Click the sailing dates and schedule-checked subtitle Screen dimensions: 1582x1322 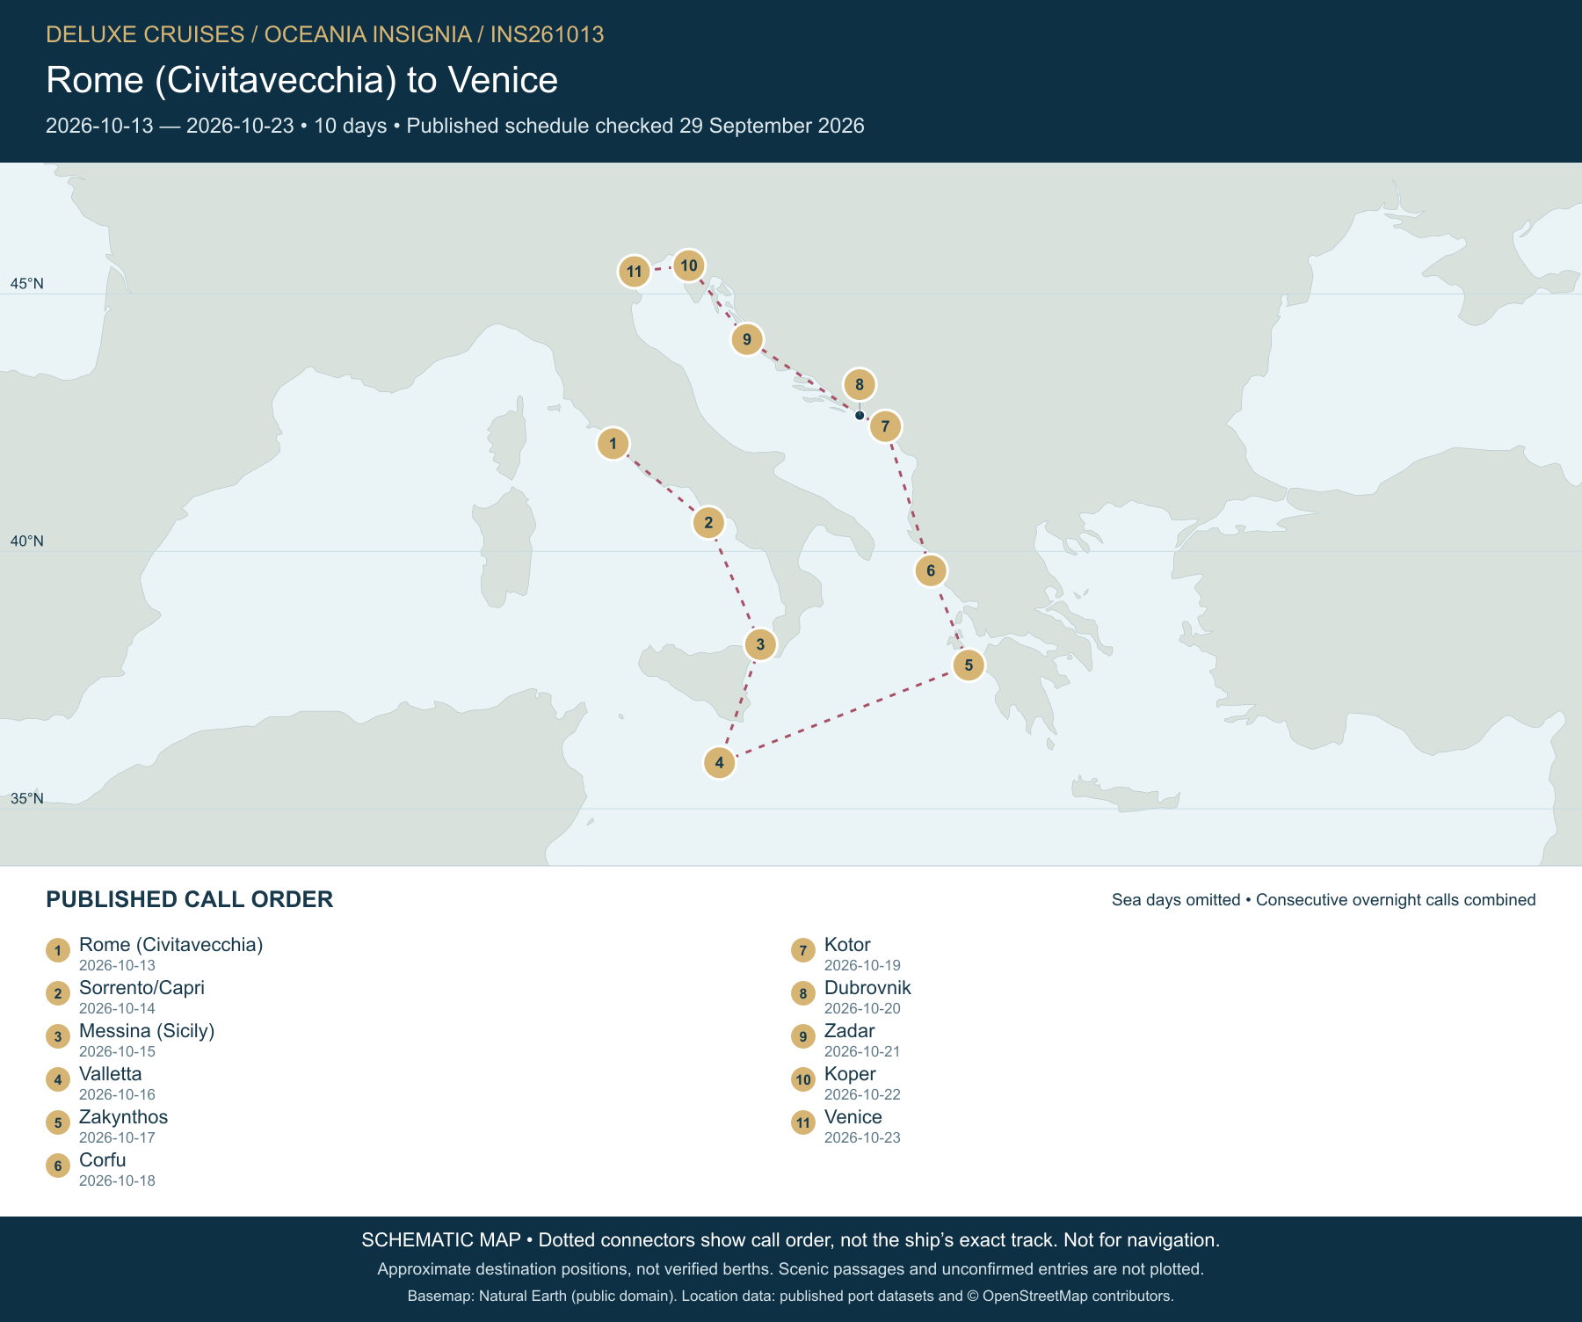[455, 126]
